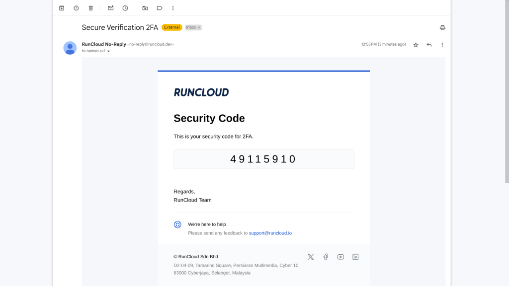Remove the Inbox label with its x
Image resolution: width=509 pixels, height=286 pixels.
pyautogui.click(x=199, y=28)
